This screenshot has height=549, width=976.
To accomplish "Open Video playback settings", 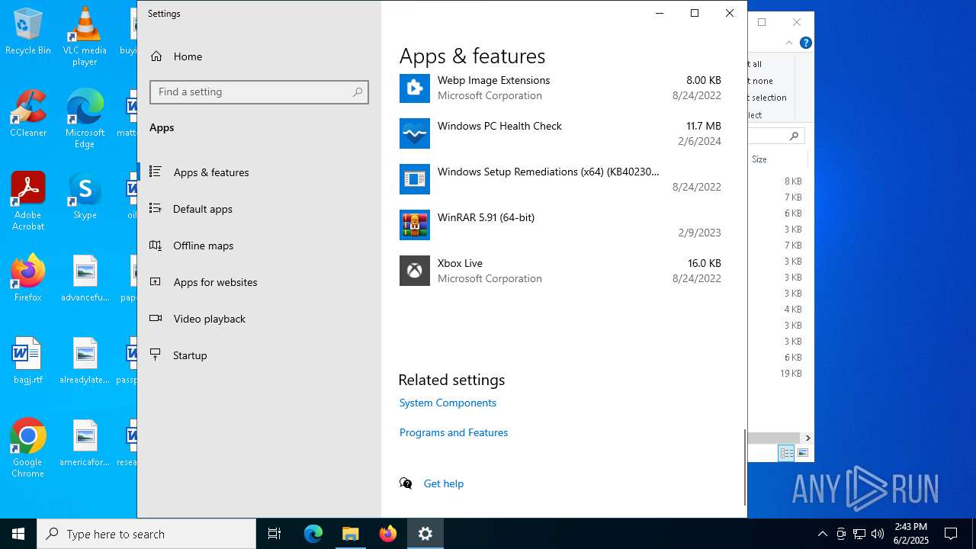I will [x=209, y=319].
